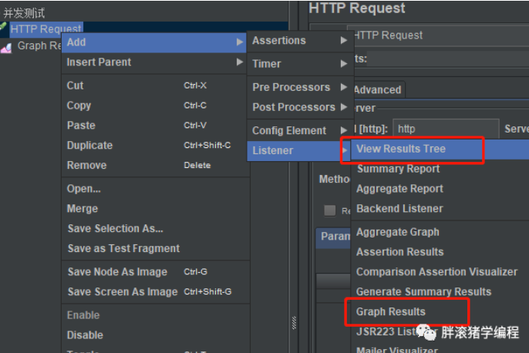The height and width of the screenshot is (353, 529).
Task: Open the Insert Parent submenu
Action: click(x=153, y=62)
